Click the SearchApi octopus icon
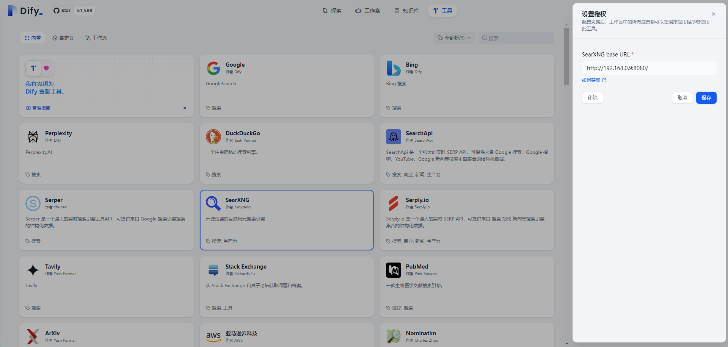This screenshot has height=347, width=728. click(x=394, y=137)
